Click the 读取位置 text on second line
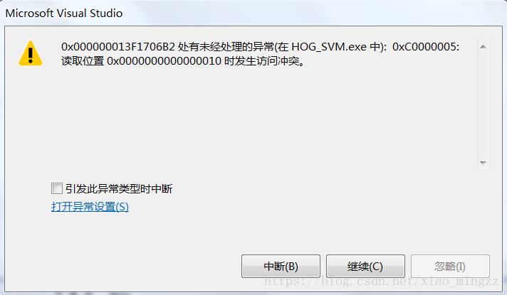 pyautogui.click(x=83, y=60)
